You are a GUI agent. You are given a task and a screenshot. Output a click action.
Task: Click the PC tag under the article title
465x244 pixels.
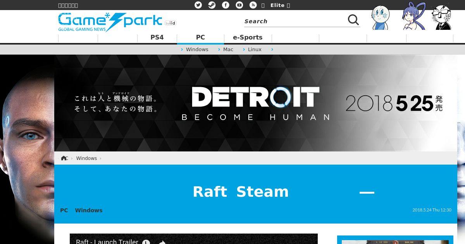tap(64, 210)
